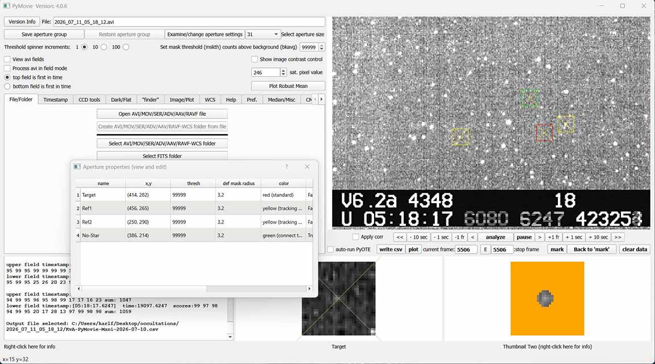
Task: Click the green No-Star aperture box in image
Action: 530,98
